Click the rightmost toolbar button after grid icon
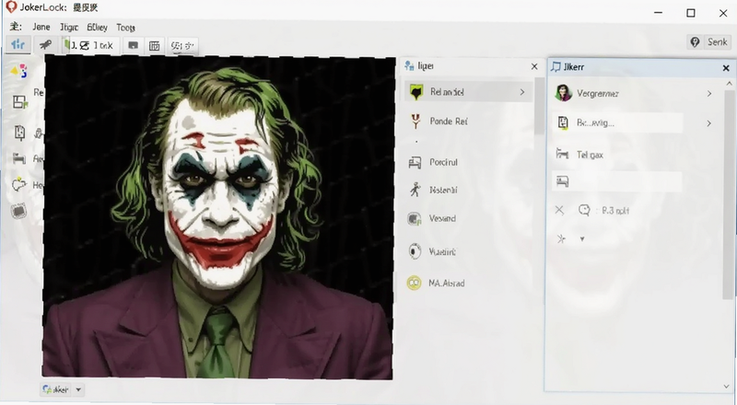The width and height of the screenshot is (737, 405). pyautogui.click(x=182, y=46)
